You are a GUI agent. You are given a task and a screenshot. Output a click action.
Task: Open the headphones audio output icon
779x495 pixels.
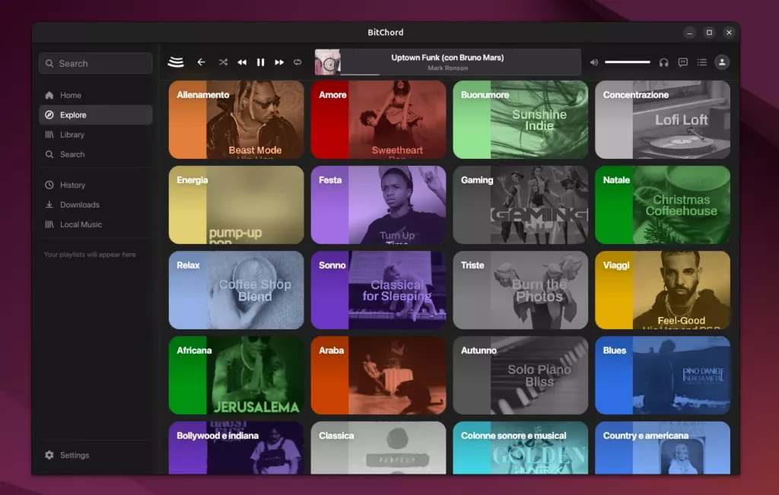coord(663,62)
